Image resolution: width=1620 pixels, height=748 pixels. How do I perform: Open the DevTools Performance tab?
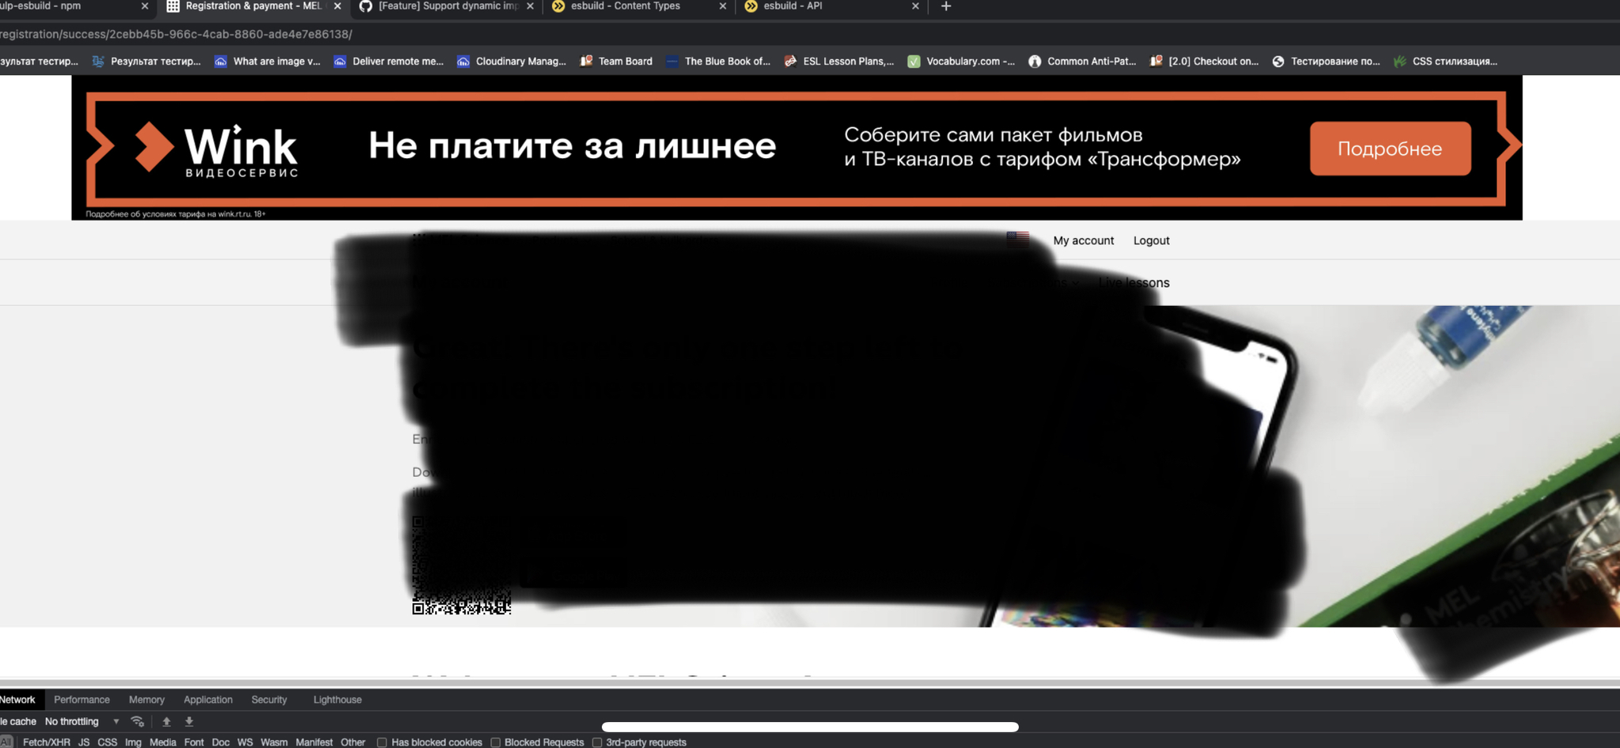pos(81,700)
